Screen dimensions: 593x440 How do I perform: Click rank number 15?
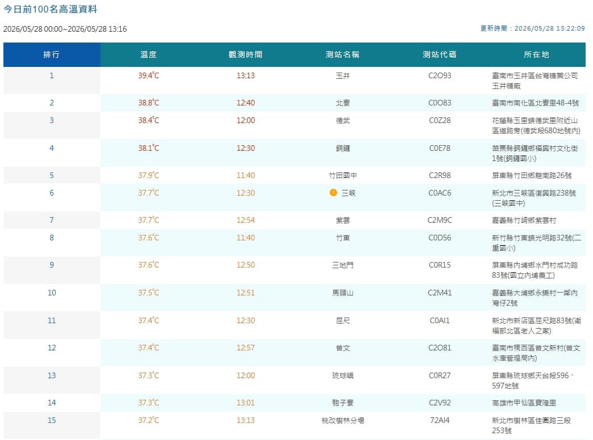(x=52, y=420)
